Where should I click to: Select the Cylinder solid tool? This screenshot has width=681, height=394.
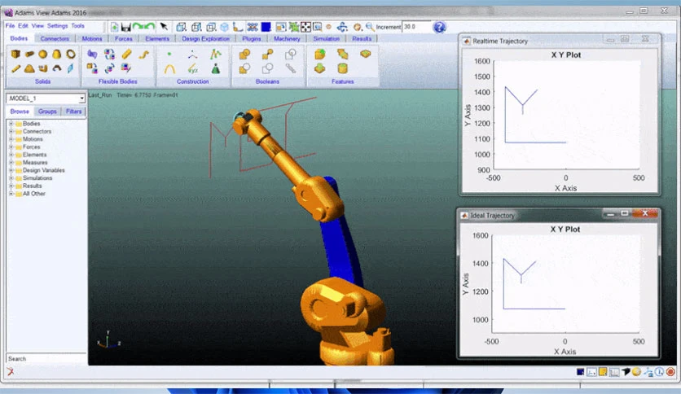[29, 54]
